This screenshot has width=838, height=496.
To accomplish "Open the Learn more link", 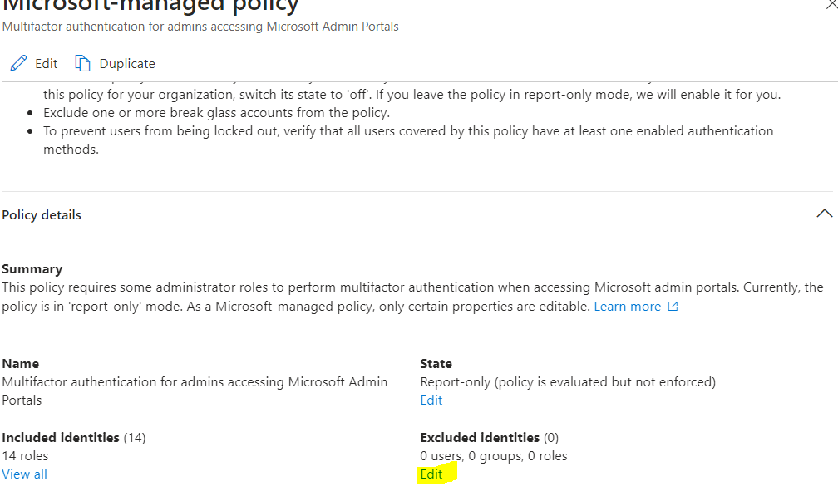I will pos(628,307).
